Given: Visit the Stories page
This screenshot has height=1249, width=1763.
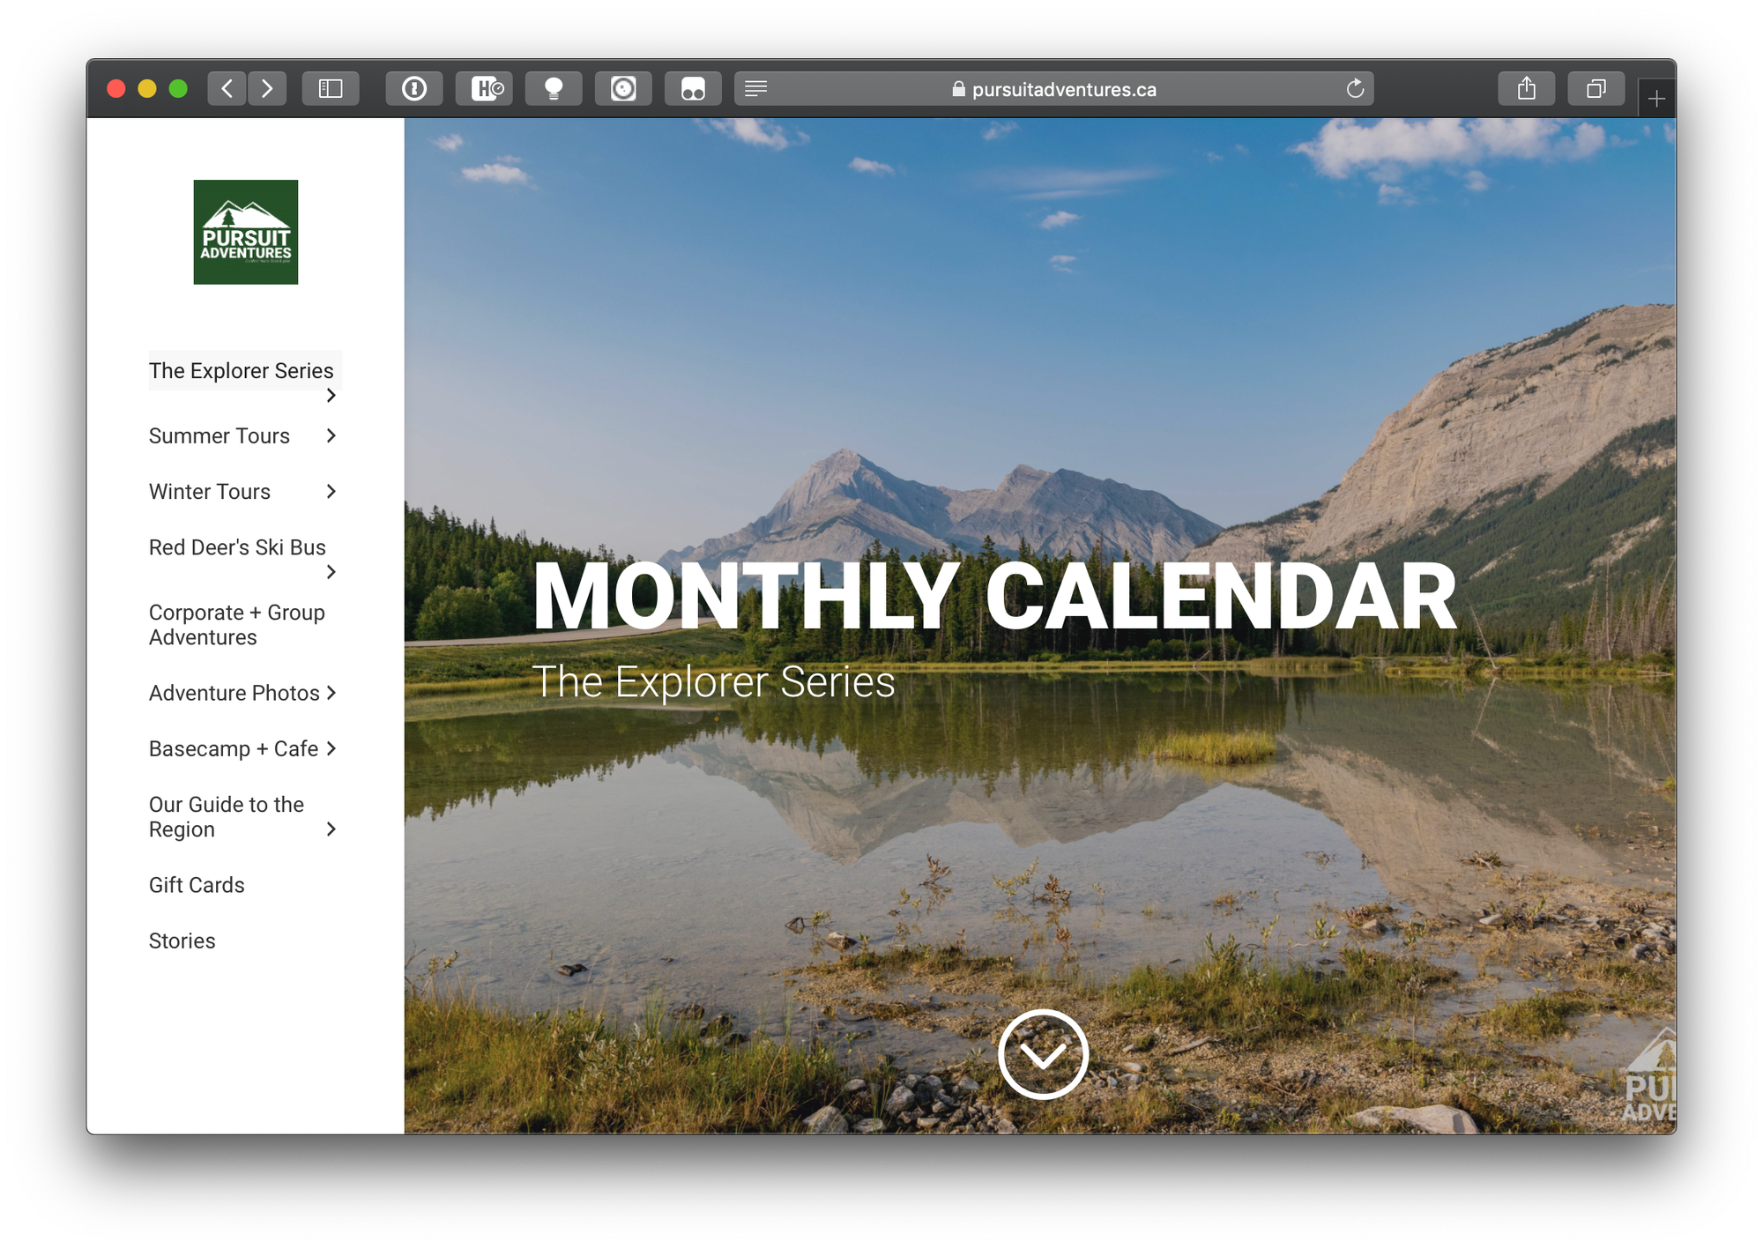Looking at the screenshot, I should tap(182, 940).
